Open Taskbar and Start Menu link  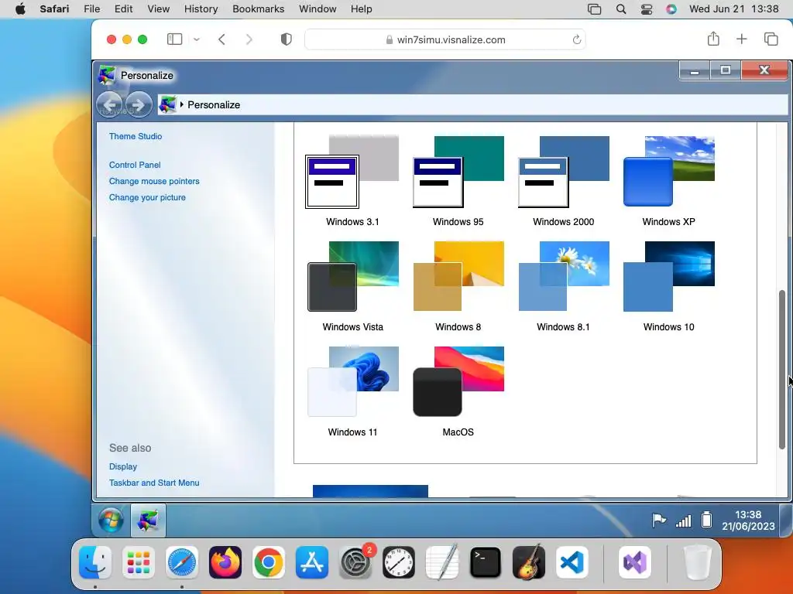point(154,483)
